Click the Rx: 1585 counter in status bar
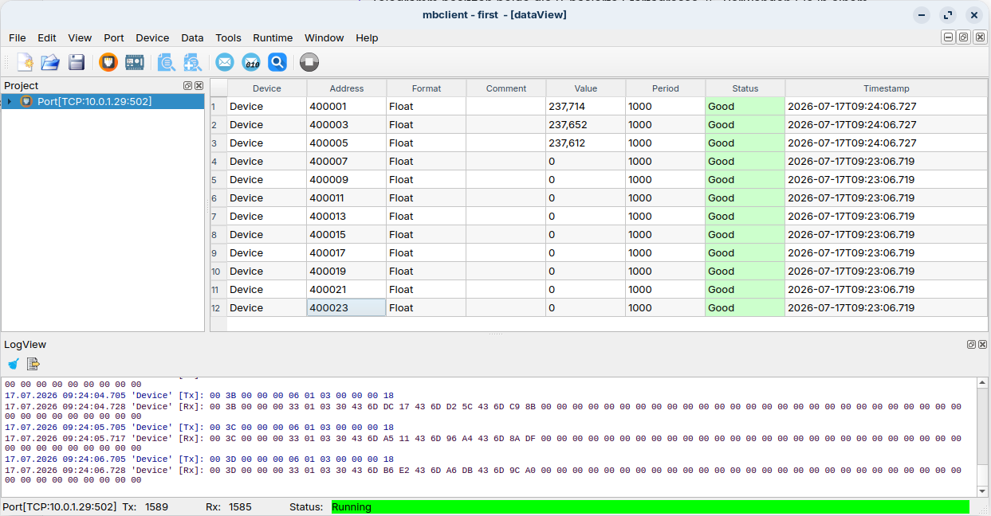This screenshot has height=516, width=991. coord(229,506)
